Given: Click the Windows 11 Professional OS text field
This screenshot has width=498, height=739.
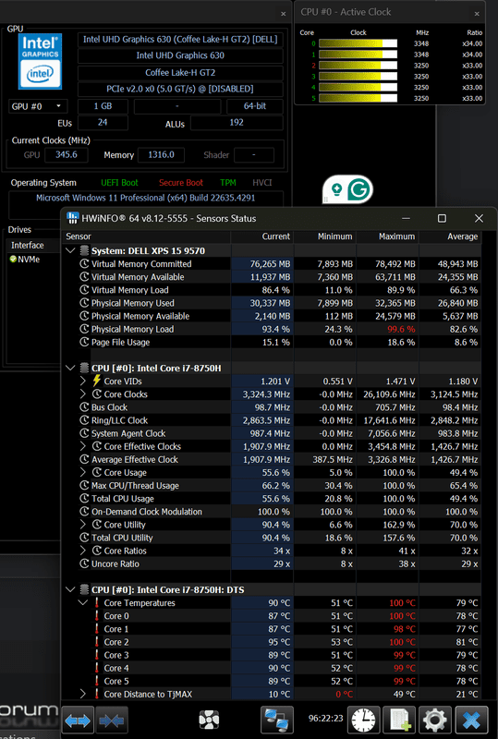Looking at the screenshot, I should click(146, 198).
